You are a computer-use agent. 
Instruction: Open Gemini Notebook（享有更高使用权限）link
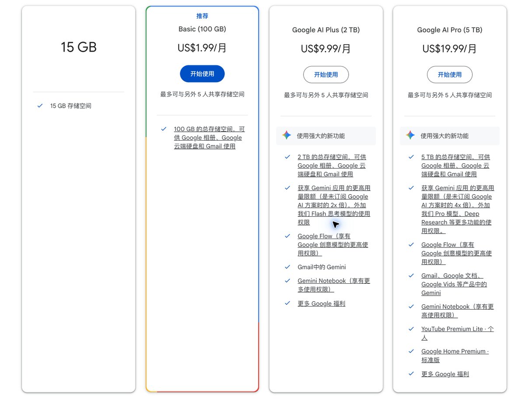click(458, 311)
